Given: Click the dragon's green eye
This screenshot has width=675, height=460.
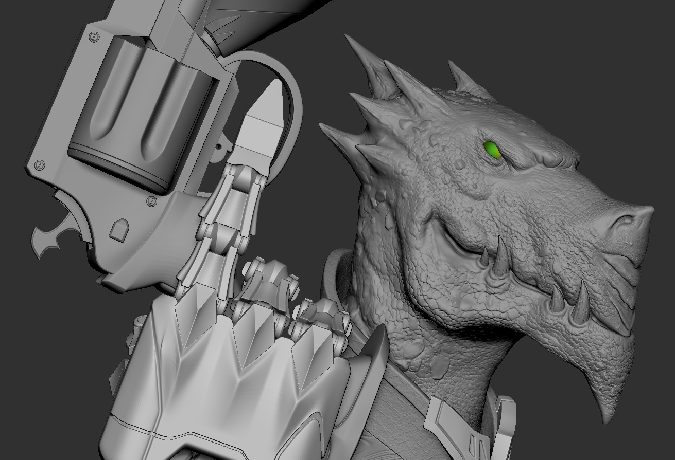Looking at the screenshot, I should 492,150.
